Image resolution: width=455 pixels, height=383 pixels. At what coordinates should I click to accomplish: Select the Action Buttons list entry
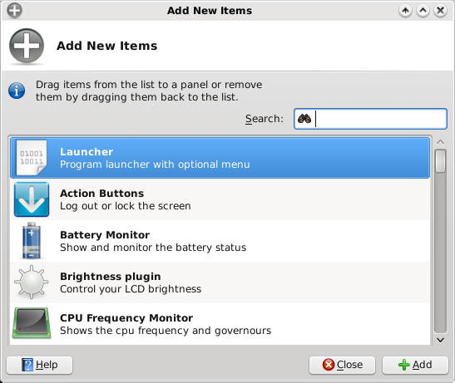220,199
